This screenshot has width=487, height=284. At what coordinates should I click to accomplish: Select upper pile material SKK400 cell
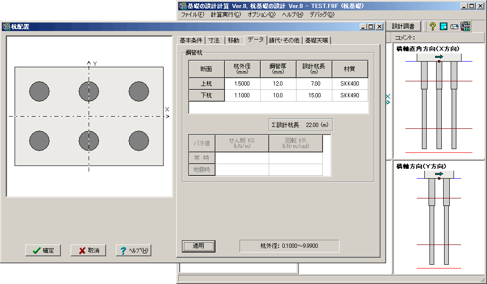click(x=350, y=84)
